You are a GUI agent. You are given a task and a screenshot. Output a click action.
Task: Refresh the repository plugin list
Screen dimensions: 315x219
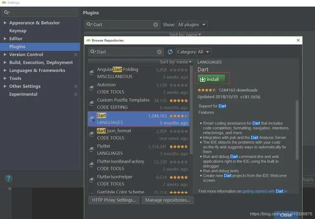(170, 52)
